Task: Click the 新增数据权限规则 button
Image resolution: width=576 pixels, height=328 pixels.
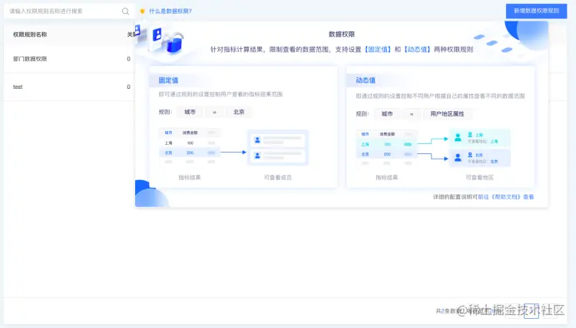Action: click(536, 11)
